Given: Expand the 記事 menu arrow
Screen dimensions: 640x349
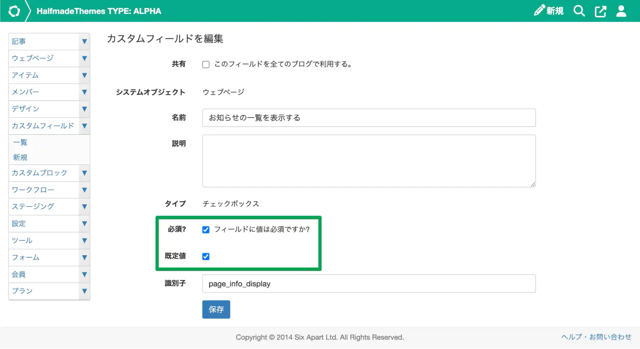Looking at the screenshot, I should coord(84,41).
